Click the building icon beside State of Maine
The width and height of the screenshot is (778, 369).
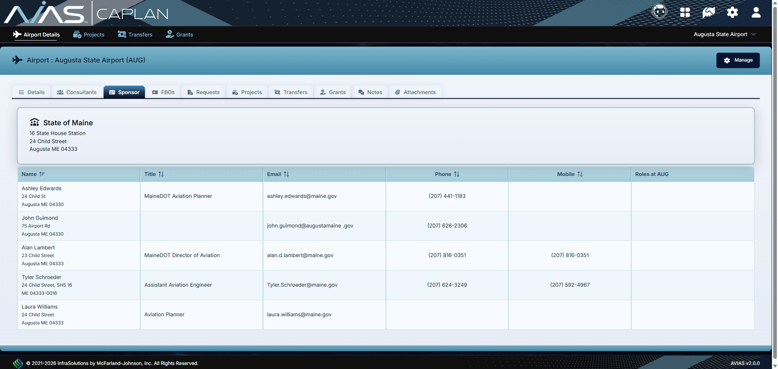coord(34,122)
